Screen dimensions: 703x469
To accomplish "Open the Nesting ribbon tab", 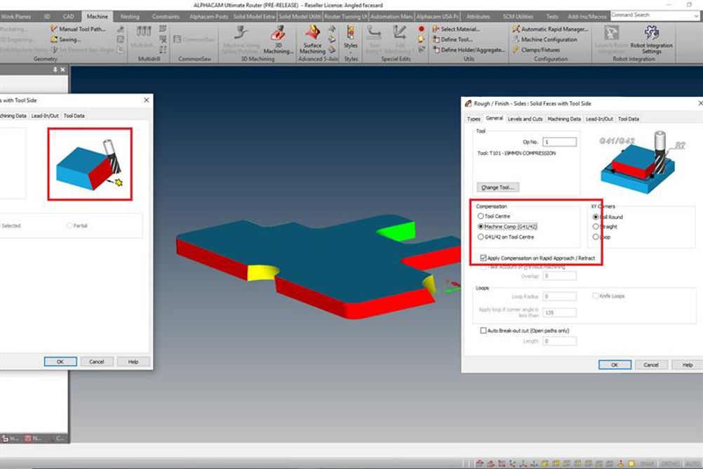I will pyautogui.click(x=130, y=17).
